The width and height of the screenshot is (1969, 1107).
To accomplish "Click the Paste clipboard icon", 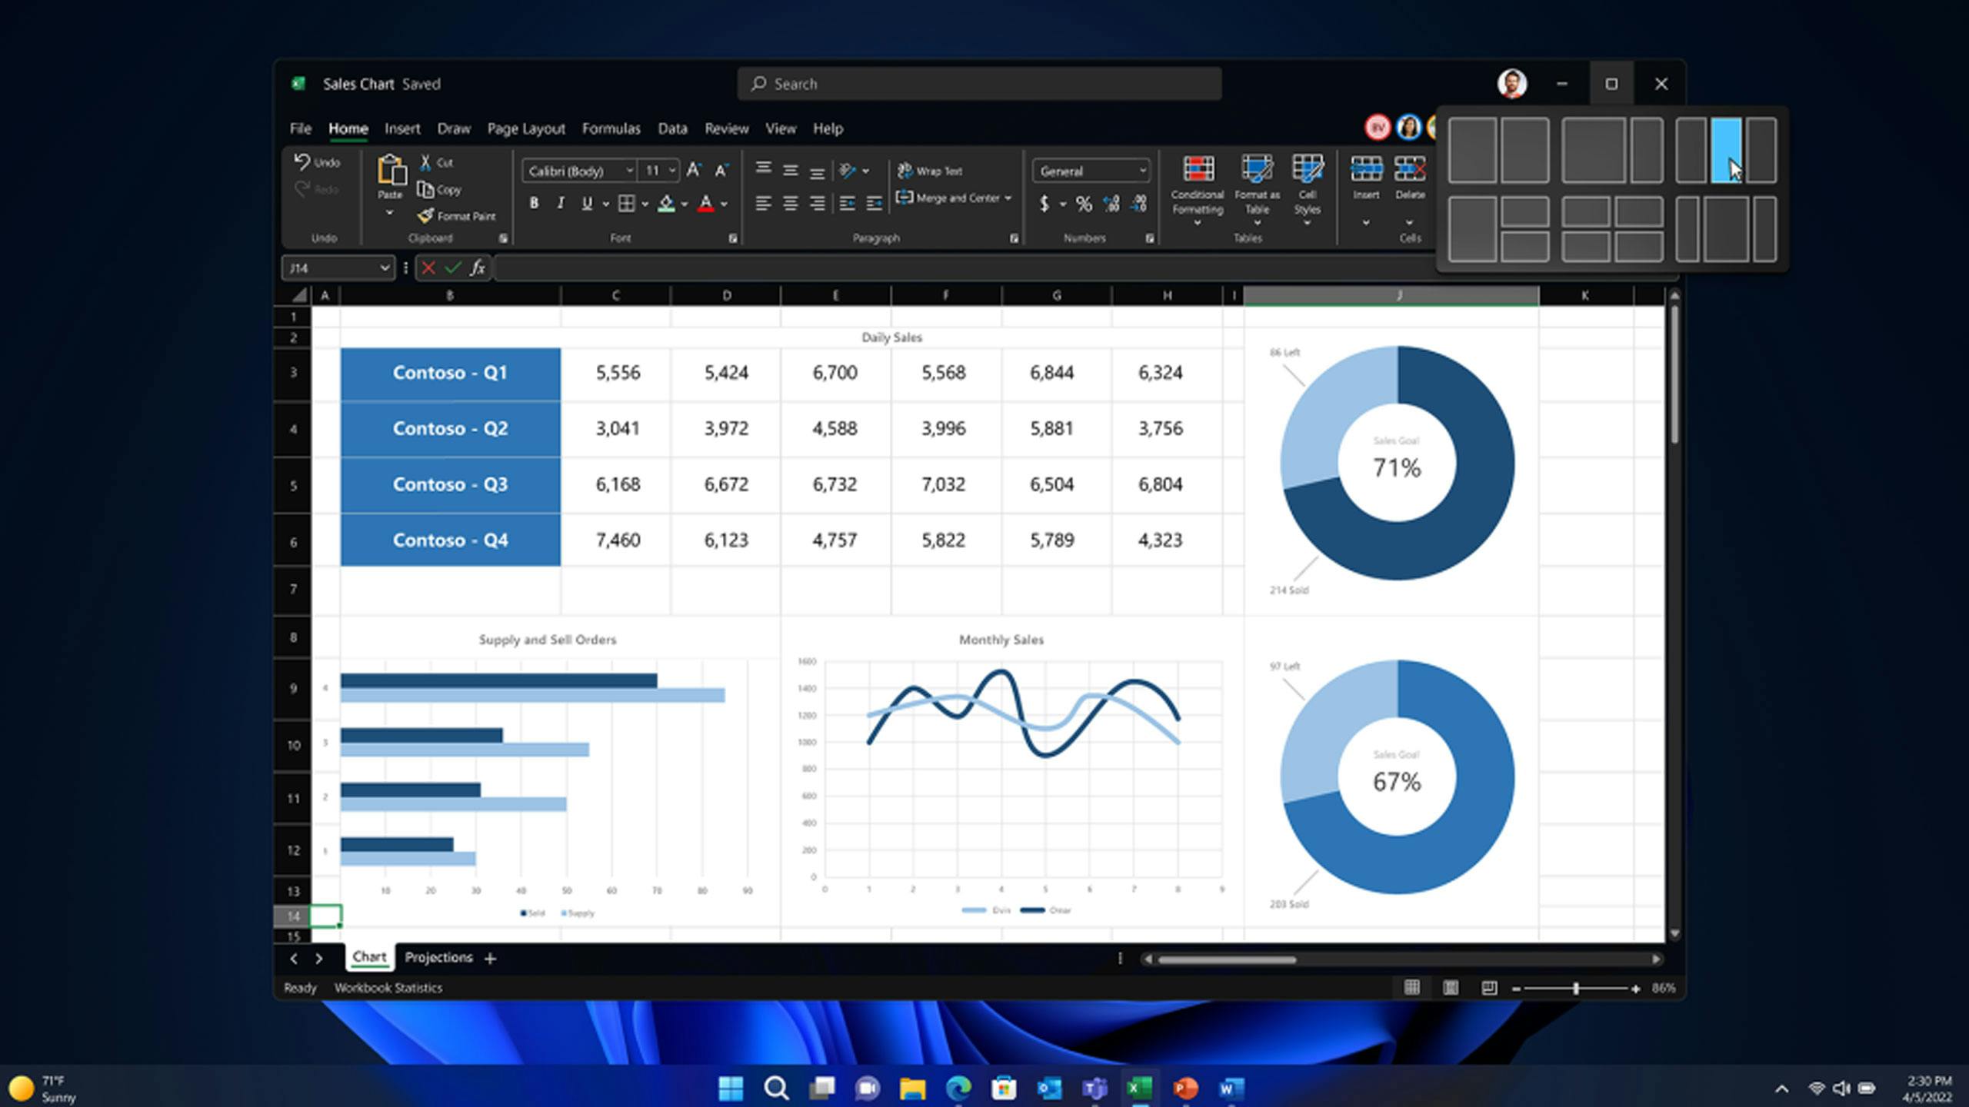I will (x=391, y=170).
